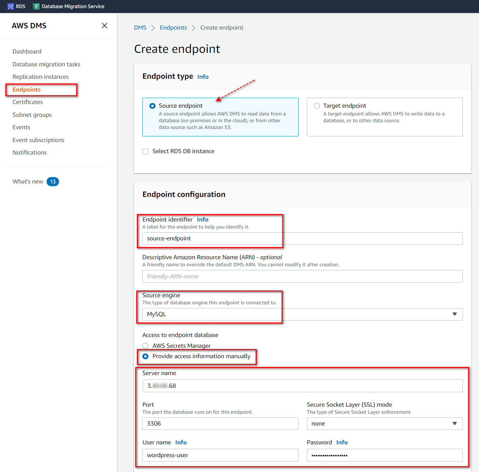Viewport: 479px width, 472px height.
Task: Navigate to Subnet groups
Action: coord(32,115)
